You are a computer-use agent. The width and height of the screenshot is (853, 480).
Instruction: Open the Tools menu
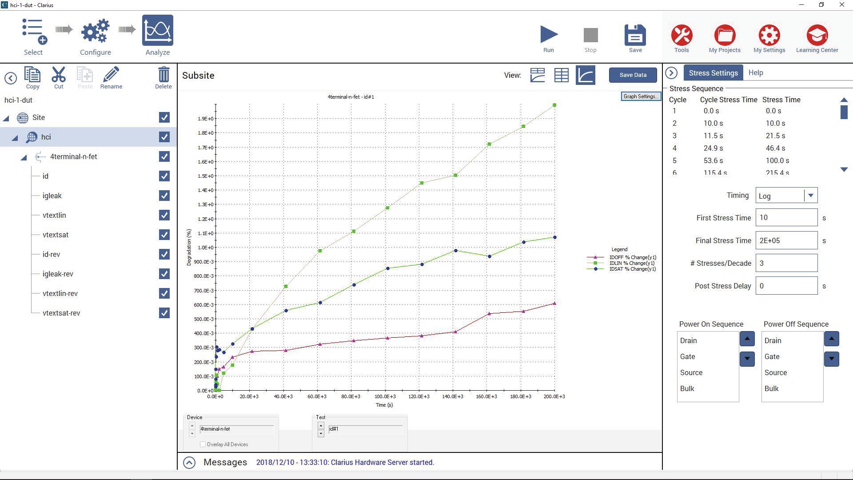point(682,37)
